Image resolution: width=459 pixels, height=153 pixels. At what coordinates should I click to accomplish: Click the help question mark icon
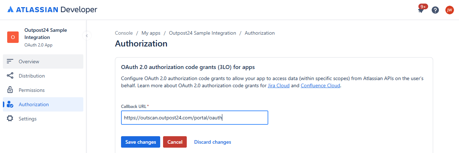435,10
